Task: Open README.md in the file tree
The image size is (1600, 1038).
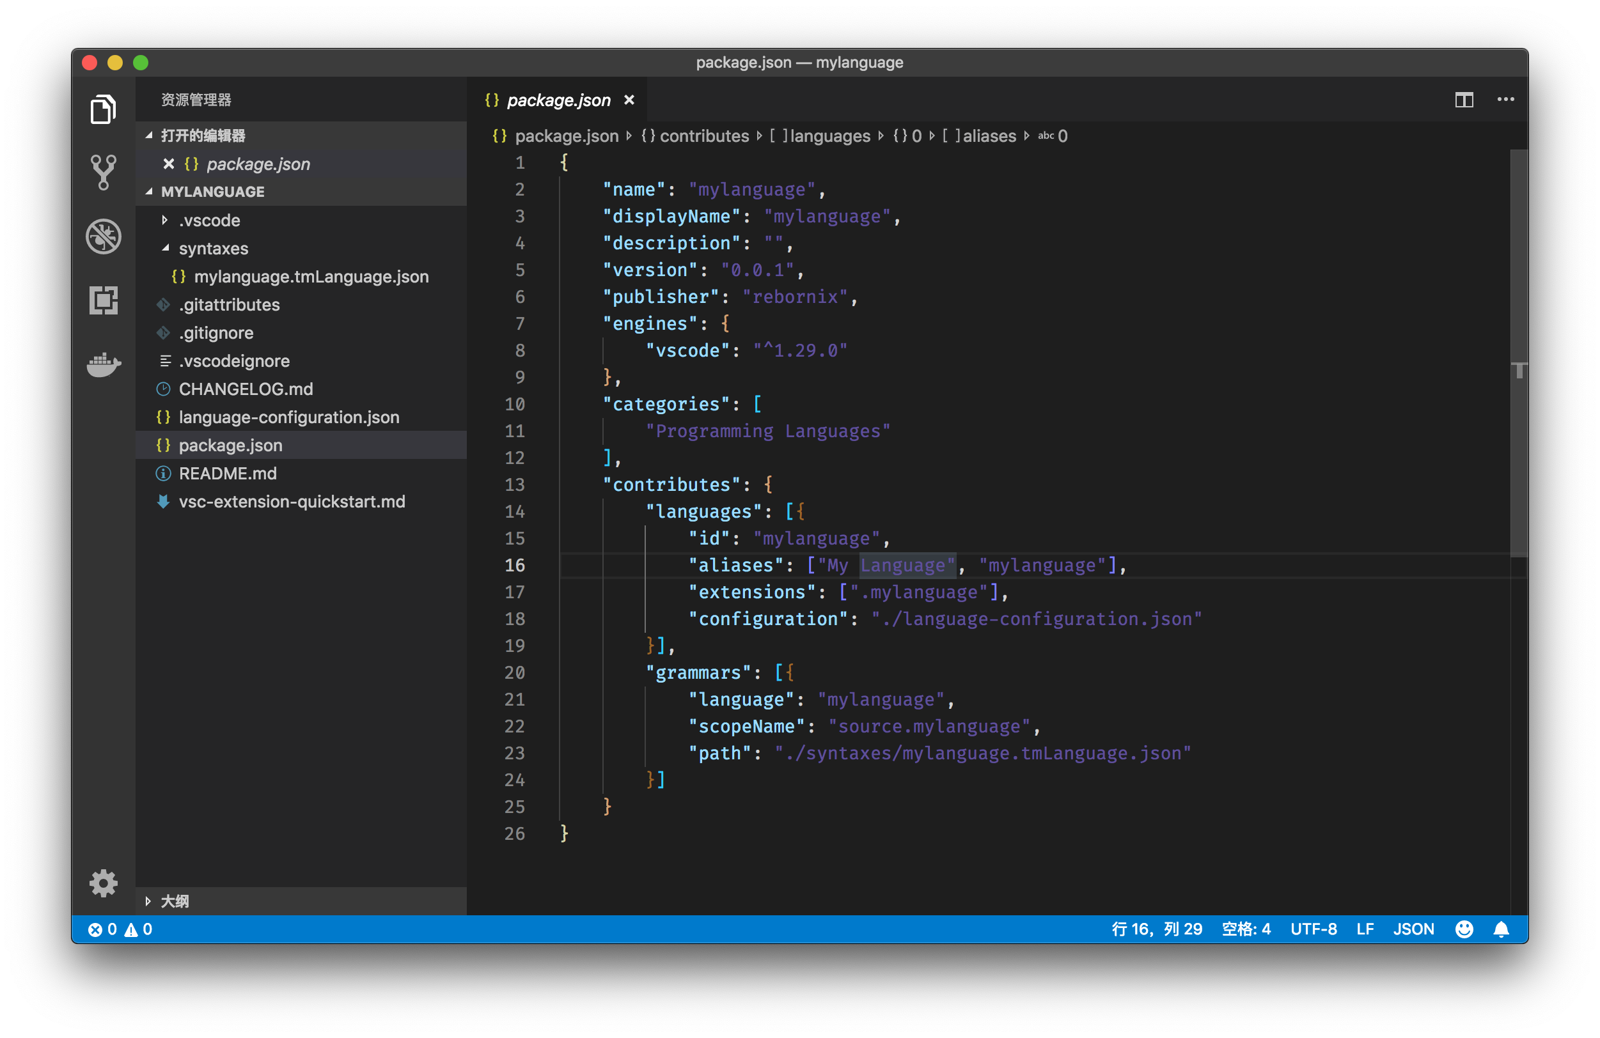Action: [x=227, y=474]
